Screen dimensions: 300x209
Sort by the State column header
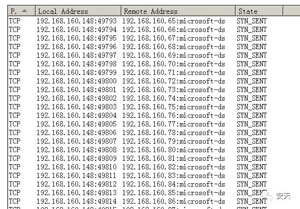pyautogui.click(x=259, y=11)
